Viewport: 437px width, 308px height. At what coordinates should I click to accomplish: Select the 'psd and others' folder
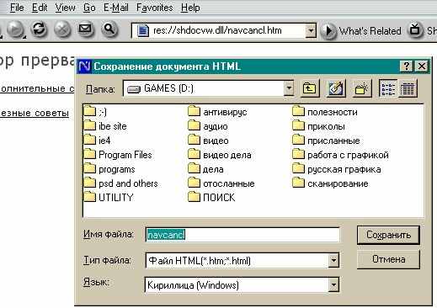coord(121,183)
